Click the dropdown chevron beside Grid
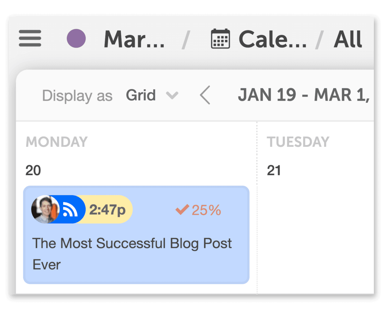 pyautogui.click(x=172, y=95)
